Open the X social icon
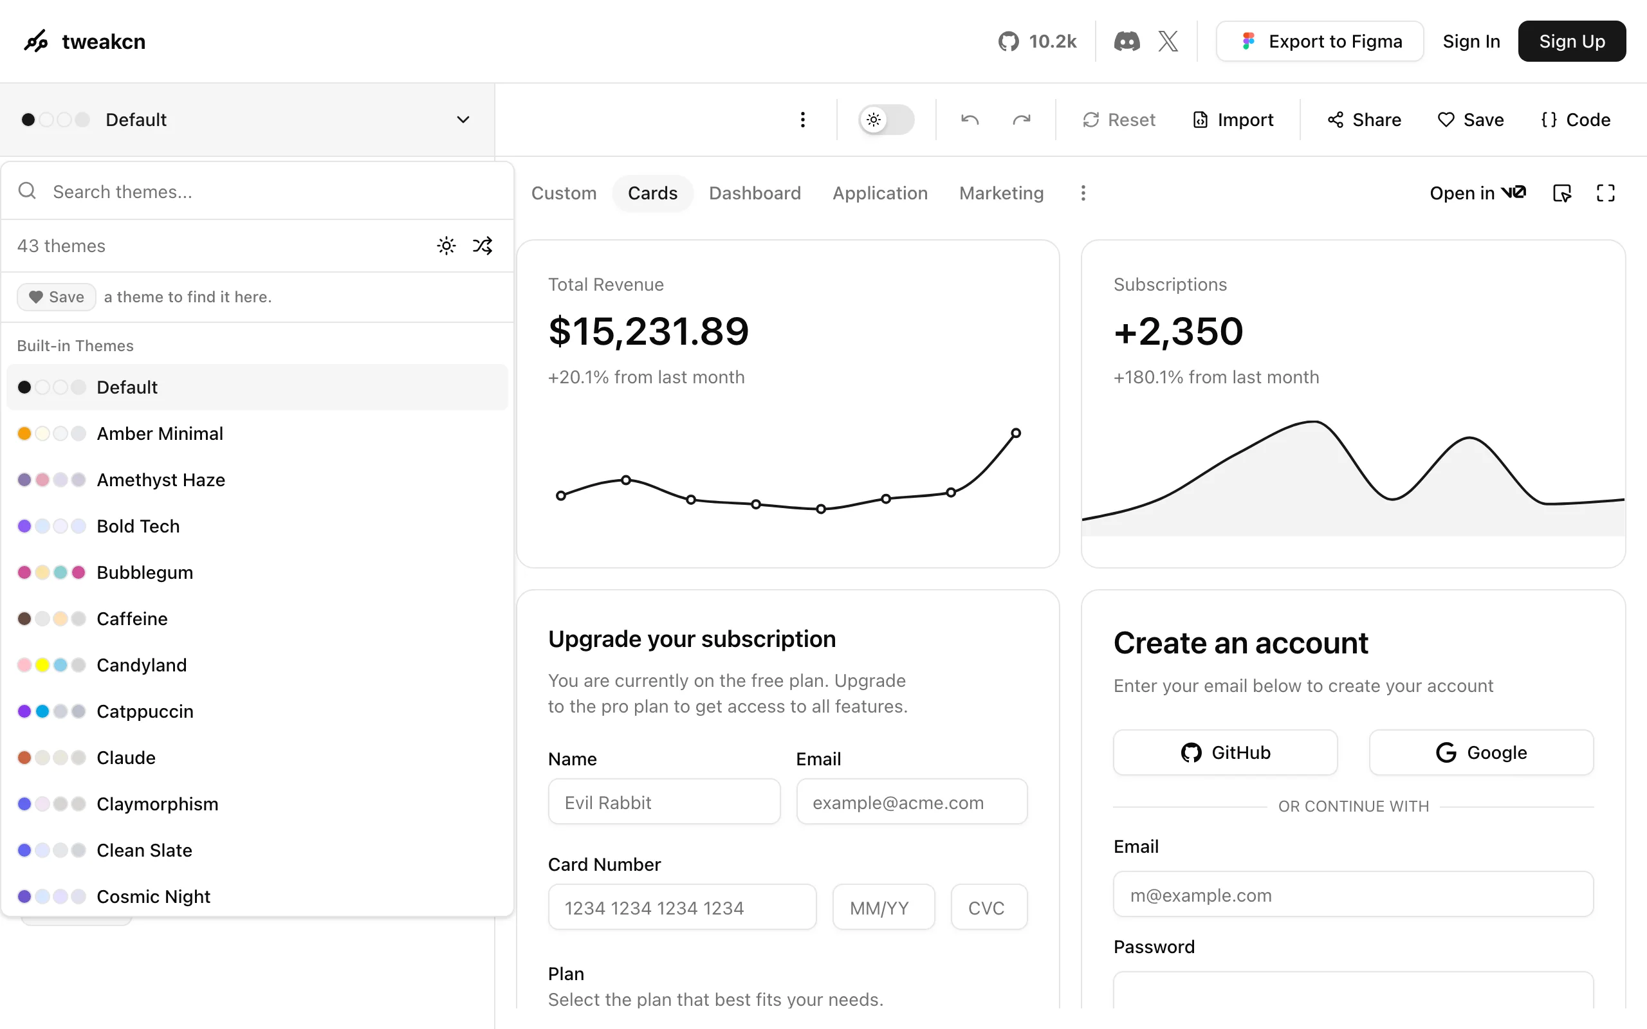Viewport: 1647px width, 1029px height. [1168, 42]
